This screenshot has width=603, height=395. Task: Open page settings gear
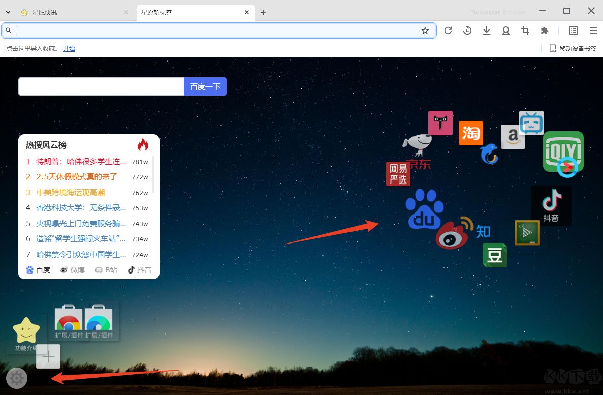[17, 378]
